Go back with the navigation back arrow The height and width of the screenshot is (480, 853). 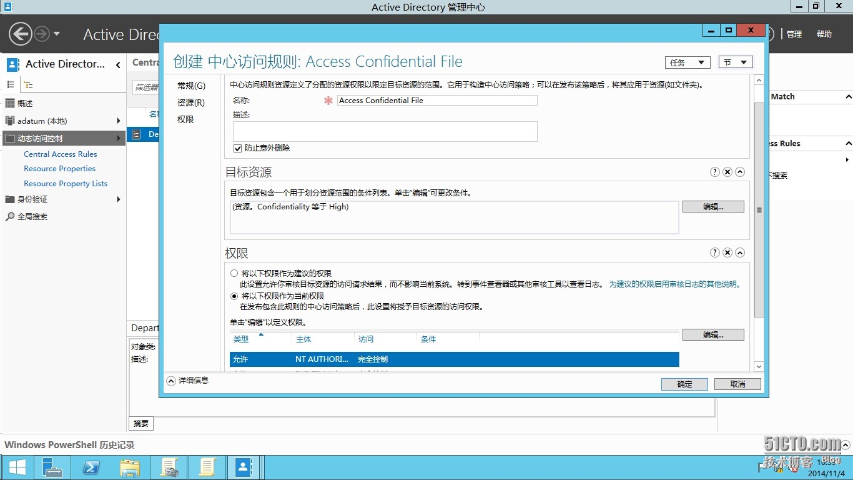pyautogui.click(x=20, y=34)
